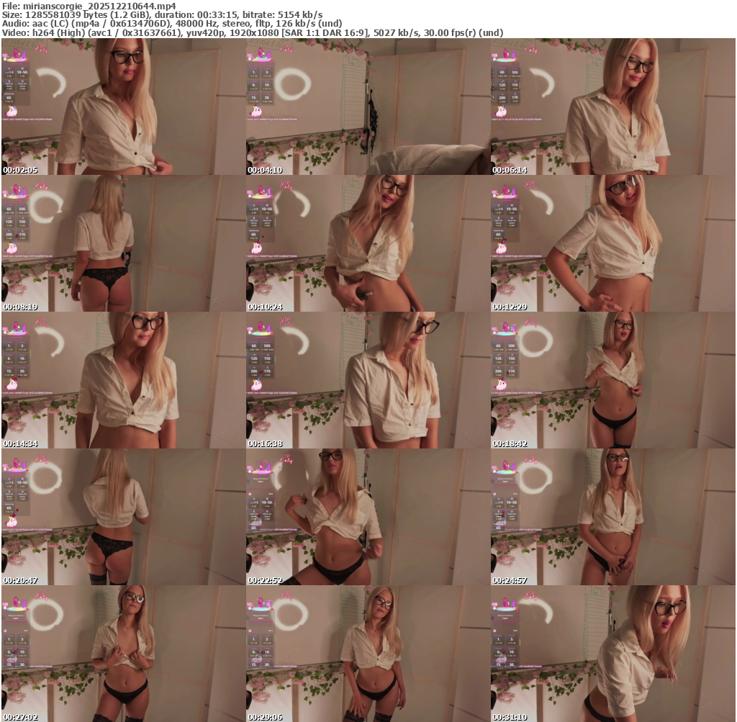Click the frame labeled 00:24:57
This screenshot has width=737, height=722.
(612, 517)
